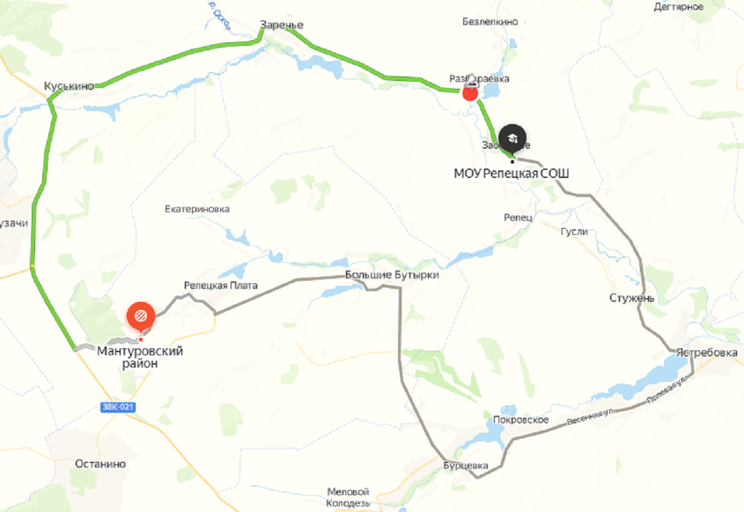Click the Ястребовка place name
Image resolution: width=744 pixels, height=512 pixels.
click(x=707, y=353)
